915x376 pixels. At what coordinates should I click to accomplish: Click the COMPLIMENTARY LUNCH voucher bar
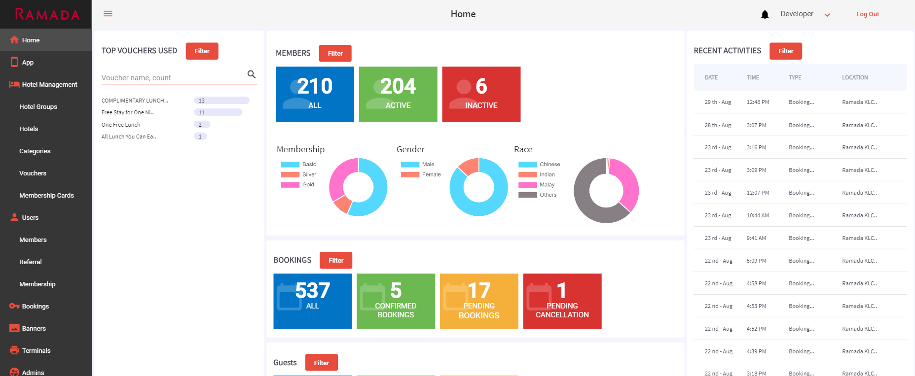221,101
